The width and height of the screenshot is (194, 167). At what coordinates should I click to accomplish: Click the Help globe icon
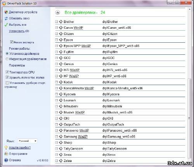pos(6,160)
